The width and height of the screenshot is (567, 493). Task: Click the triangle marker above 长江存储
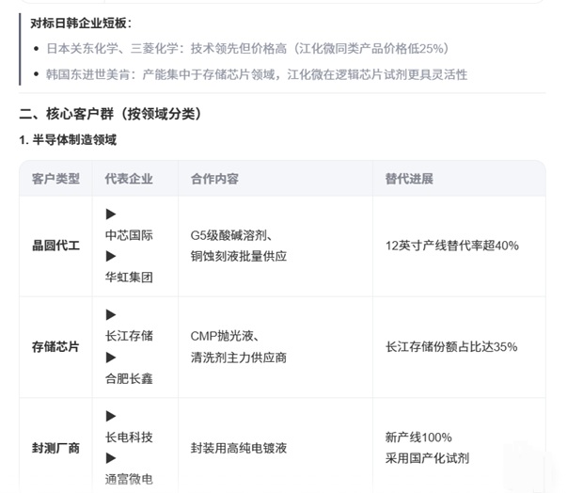111,314
